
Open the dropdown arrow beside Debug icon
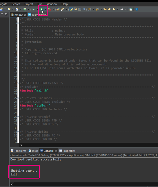click(x=37, y=9)
